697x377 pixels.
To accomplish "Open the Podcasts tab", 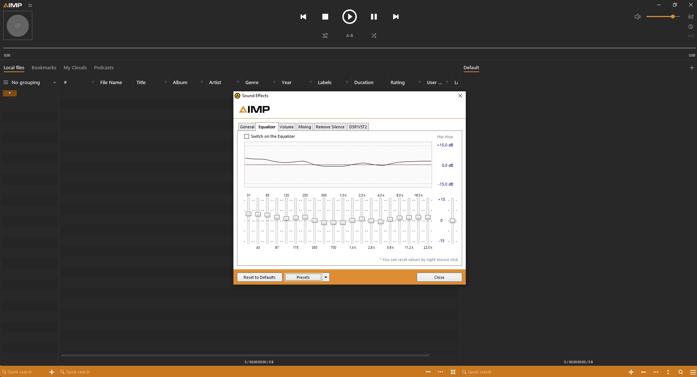I will 103,68.
